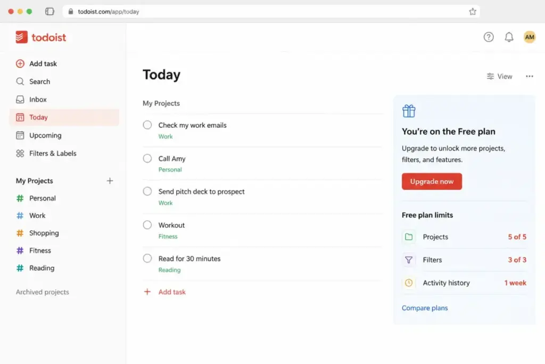
Task: Click the Filters funnel icon in plan limits
Action: pos(409,260)
